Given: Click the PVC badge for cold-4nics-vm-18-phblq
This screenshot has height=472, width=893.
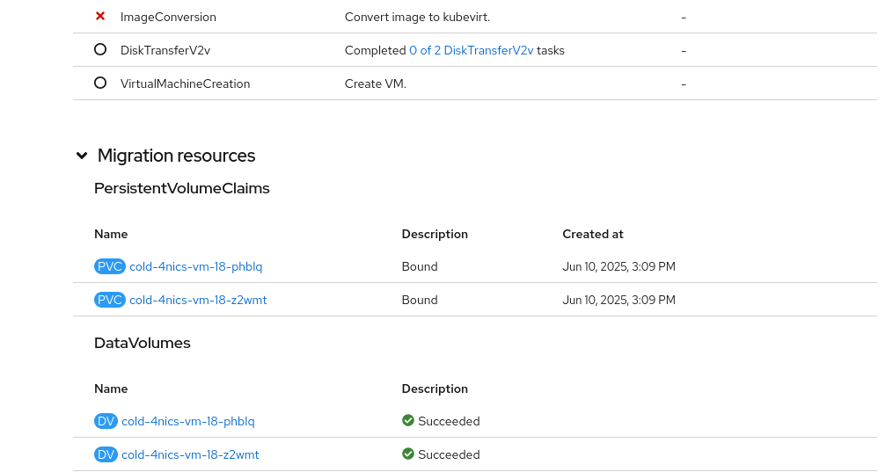Looking at the screenshot, I should click(x=110, y=266).
